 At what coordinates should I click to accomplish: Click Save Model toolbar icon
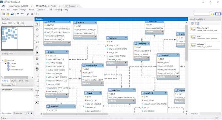pyautogui.click(x=12, y=14)
